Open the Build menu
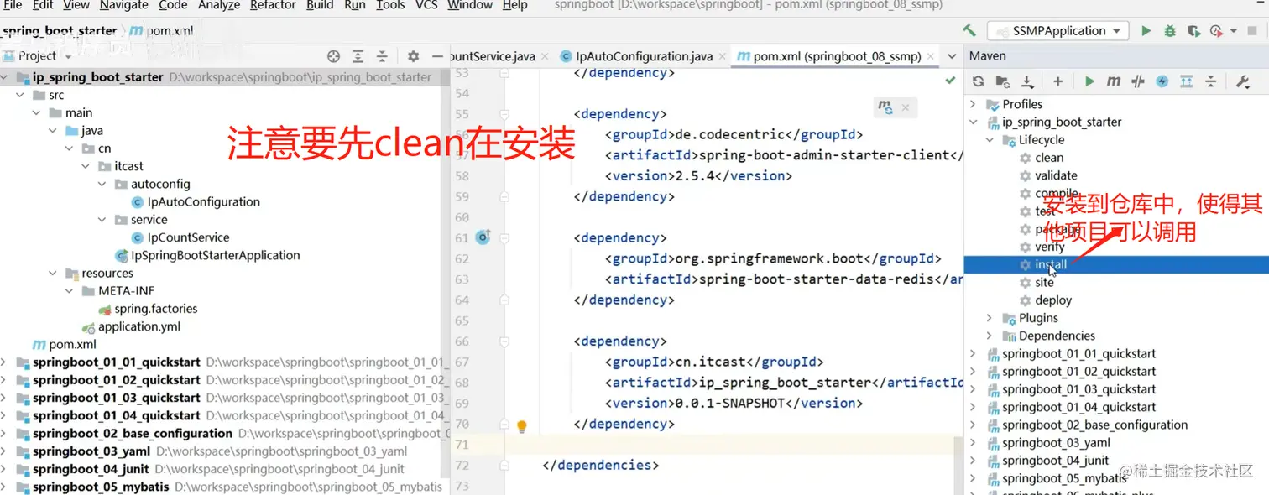The width and height of the screenshot is (1269, 495). [320, 5]
